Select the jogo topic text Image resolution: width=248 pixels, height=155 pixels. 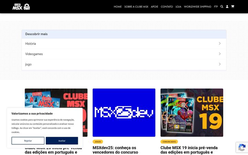28,64
